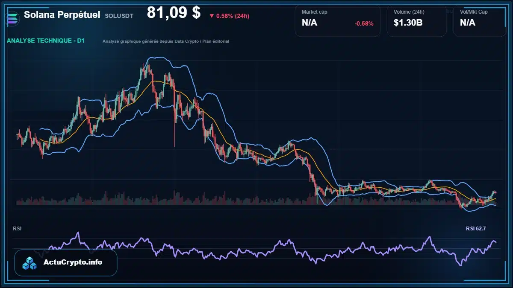Click the red down triangle next to 0.58%

point(212,16)
